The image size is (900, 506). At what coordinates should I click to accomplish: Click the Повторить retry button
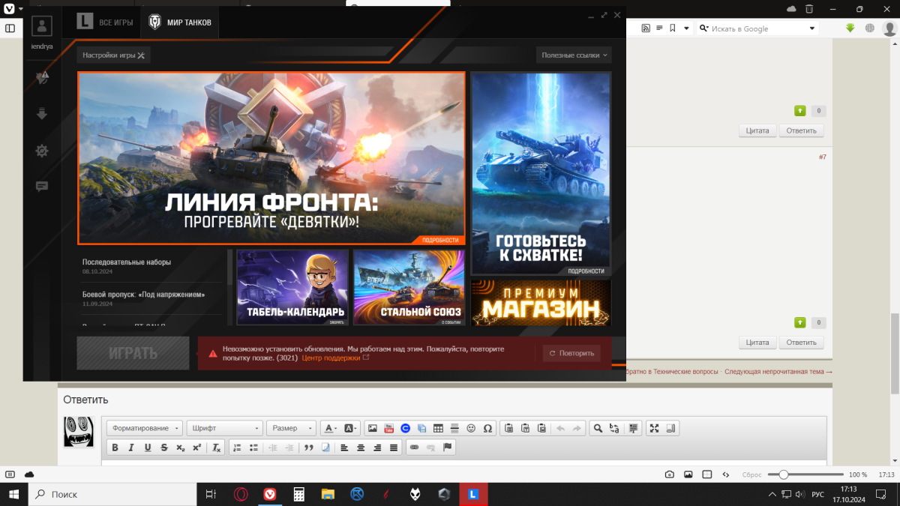point(571,353)
